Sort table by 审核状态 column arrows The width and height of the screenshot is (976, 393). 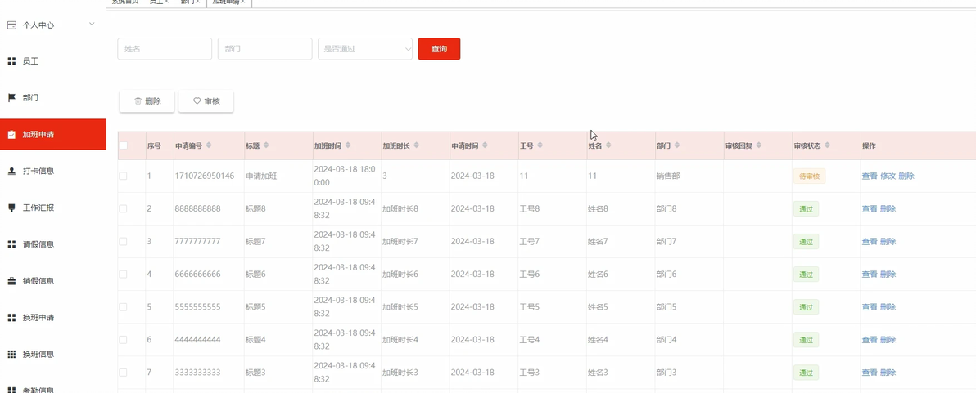tap(827, 145)
